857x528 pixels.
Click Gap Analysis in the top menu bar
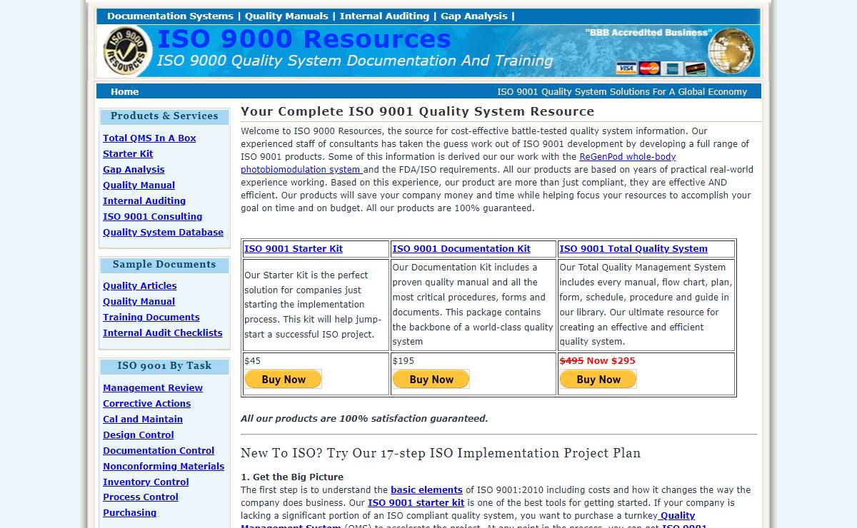point(473,16)
